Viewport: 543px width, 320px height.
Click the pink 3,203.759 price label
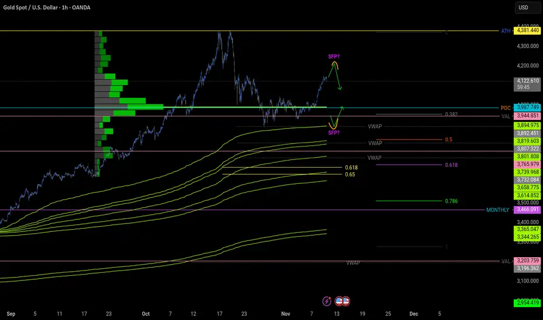[x=527, y=261]
